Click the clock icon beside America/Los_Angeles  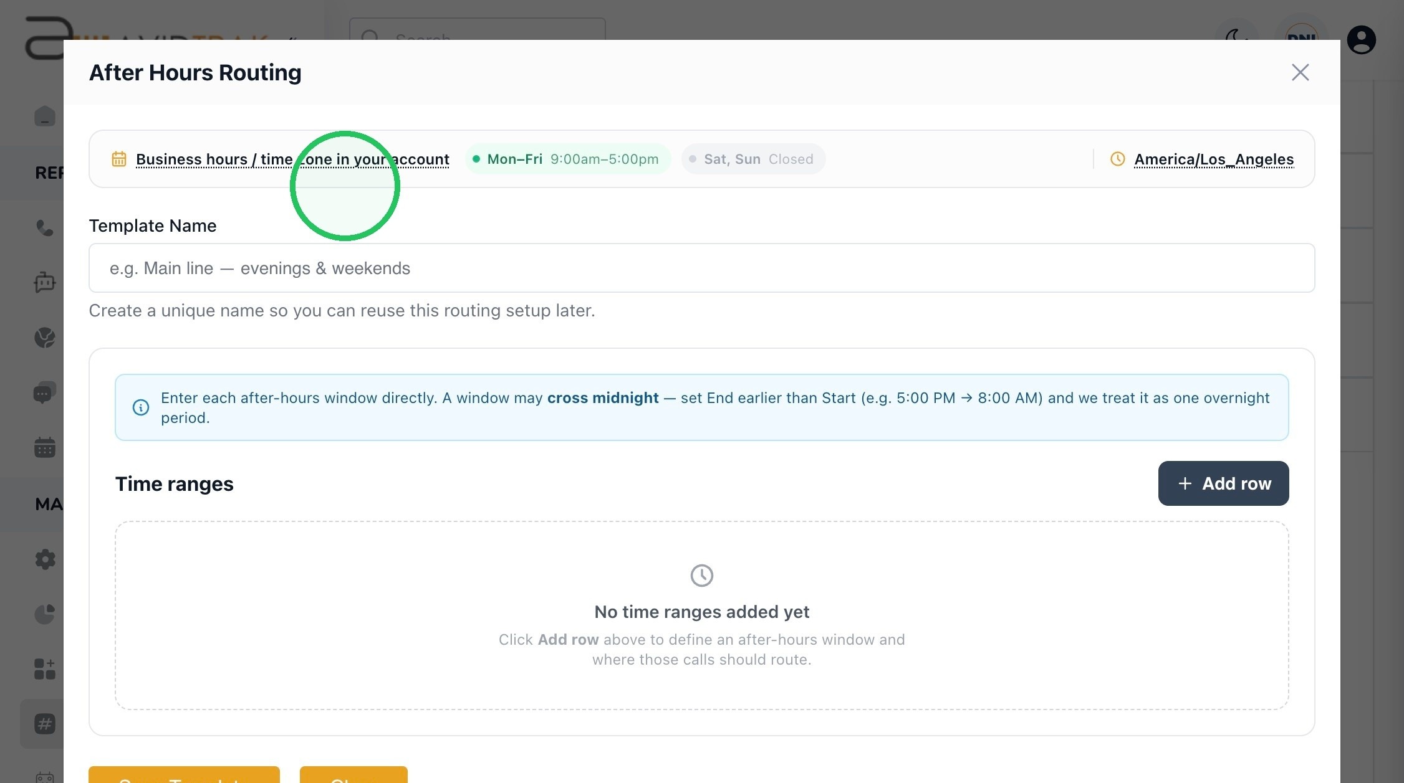(1117, 159)
